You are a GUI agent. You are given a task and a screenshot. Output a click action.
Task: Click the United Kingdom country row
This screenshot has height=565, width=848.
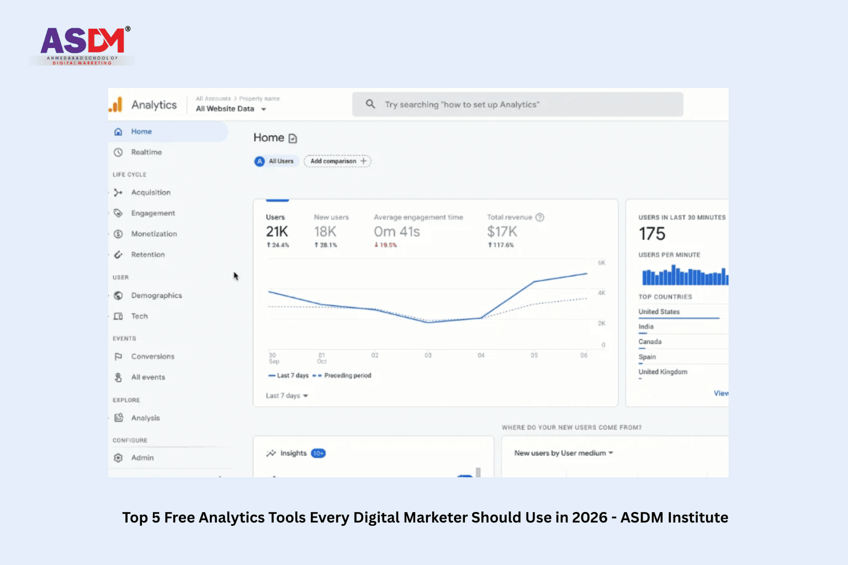pyautogui.click(x=683, y=372)
